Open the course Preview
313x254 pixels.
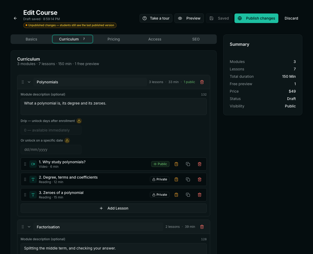pos(189,18)
